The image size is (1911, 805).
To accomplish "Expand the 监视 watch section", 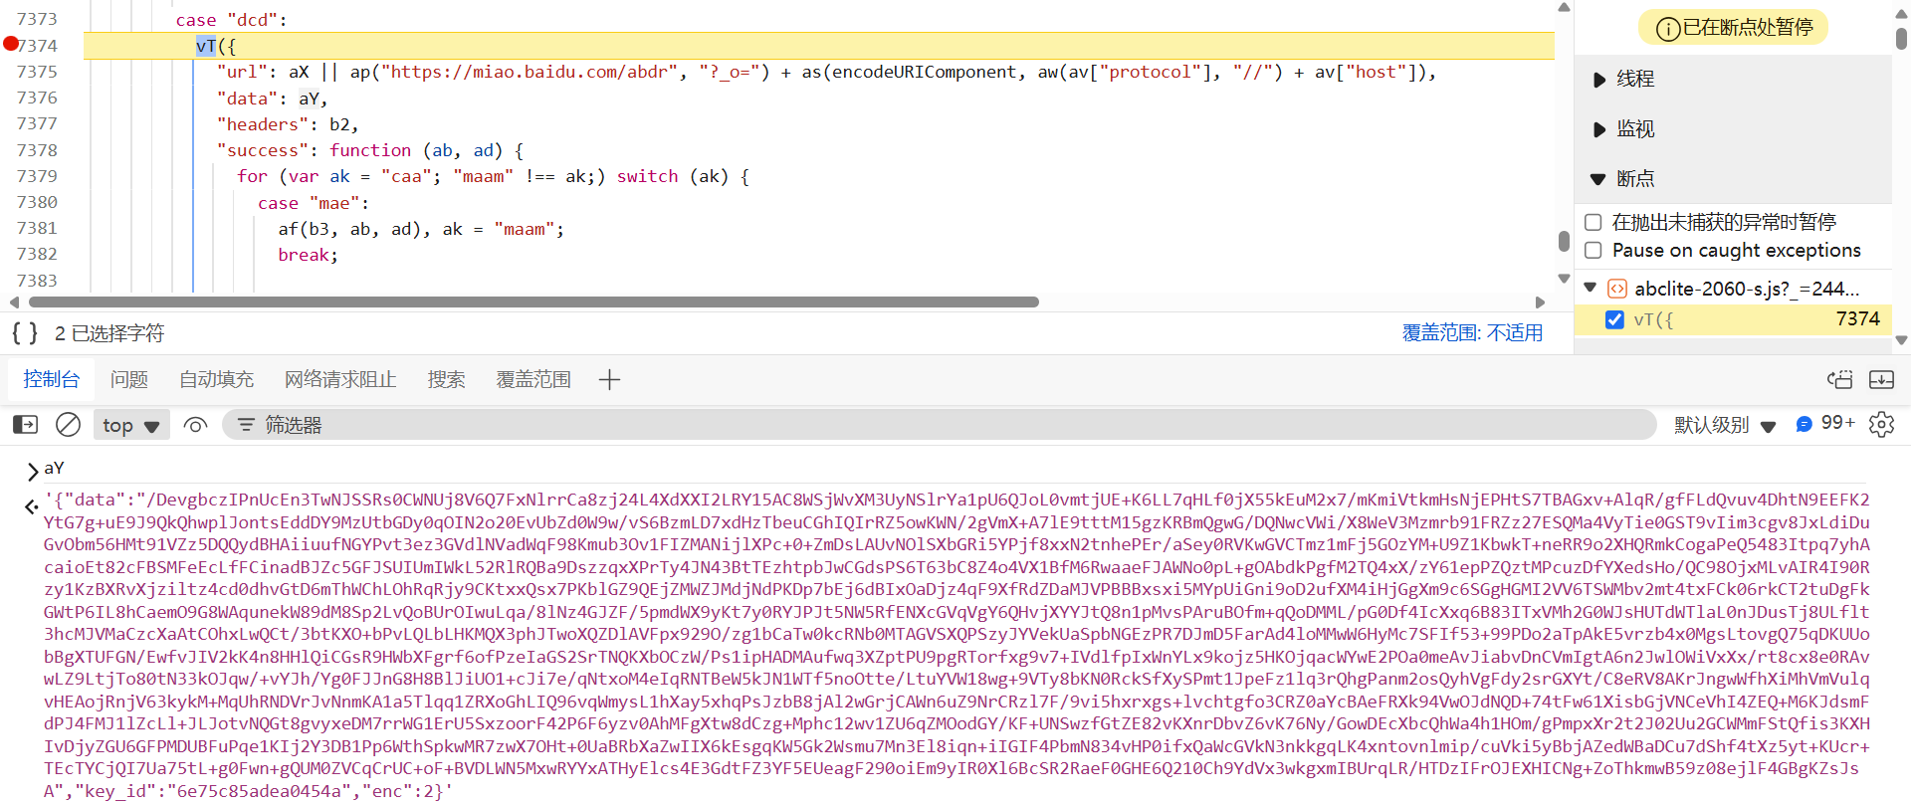I will (x=1599, y=129).
